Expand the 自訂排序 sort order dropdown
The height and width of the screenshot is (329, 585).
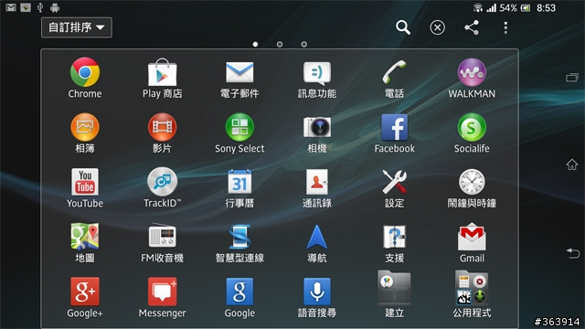[77, 27]
